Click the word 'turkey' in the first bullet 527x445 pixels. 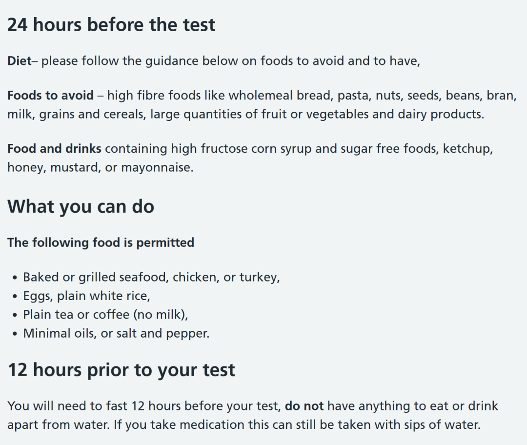258,277
